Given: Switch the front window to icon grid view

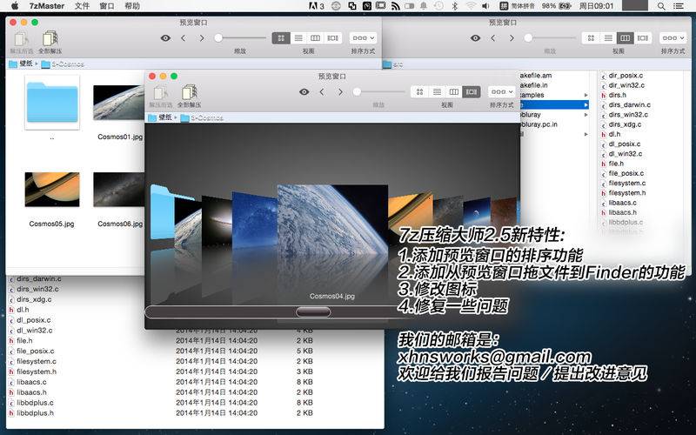Looking at the screenshot, I should click(x=419, y=92).
